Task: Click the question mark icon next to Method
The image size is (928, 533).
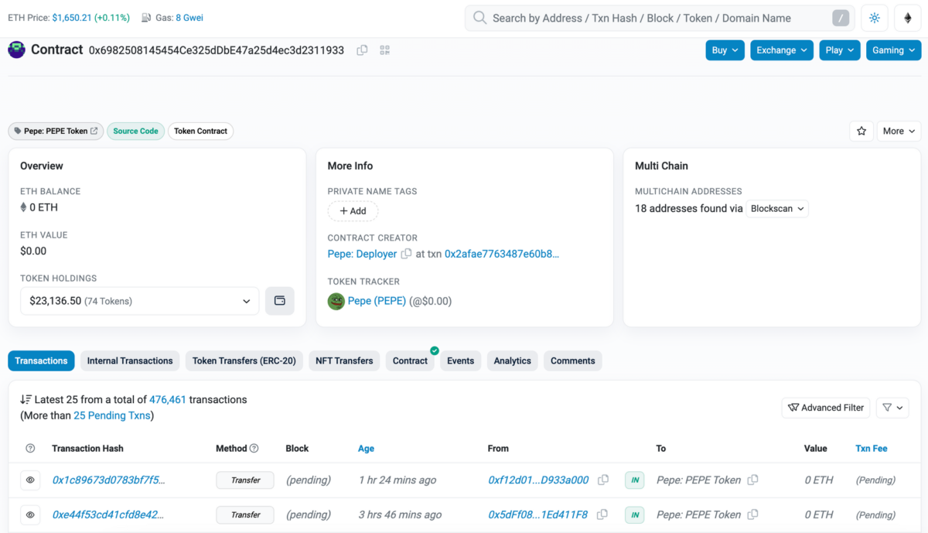Action: tap(255, 448)
